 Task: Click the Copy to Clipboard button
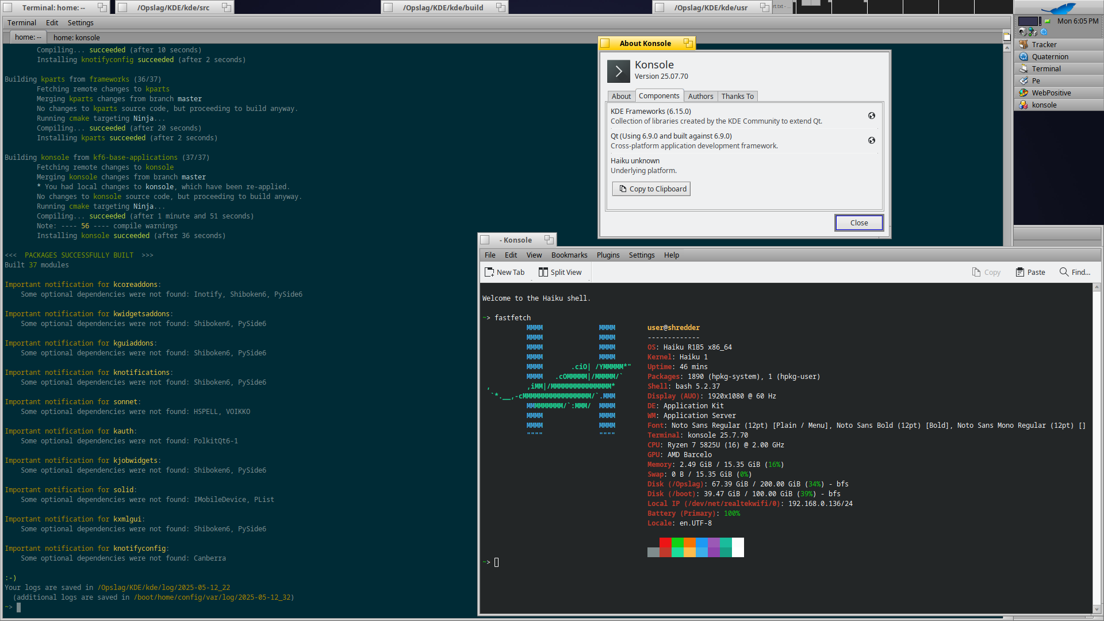point(651,189)
